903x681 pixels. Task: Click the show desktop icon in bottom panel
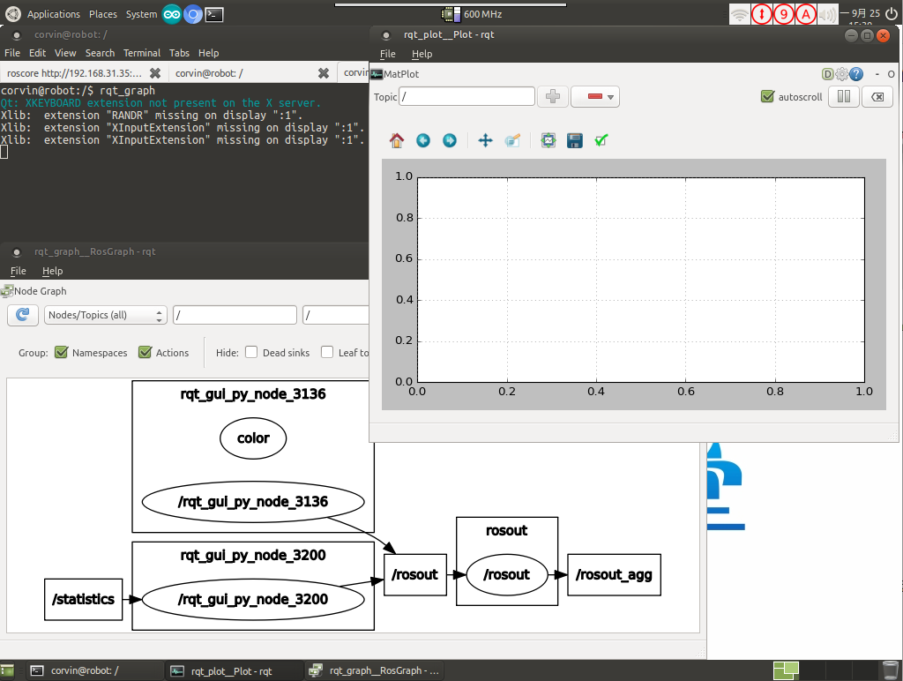tap(7, 670)
